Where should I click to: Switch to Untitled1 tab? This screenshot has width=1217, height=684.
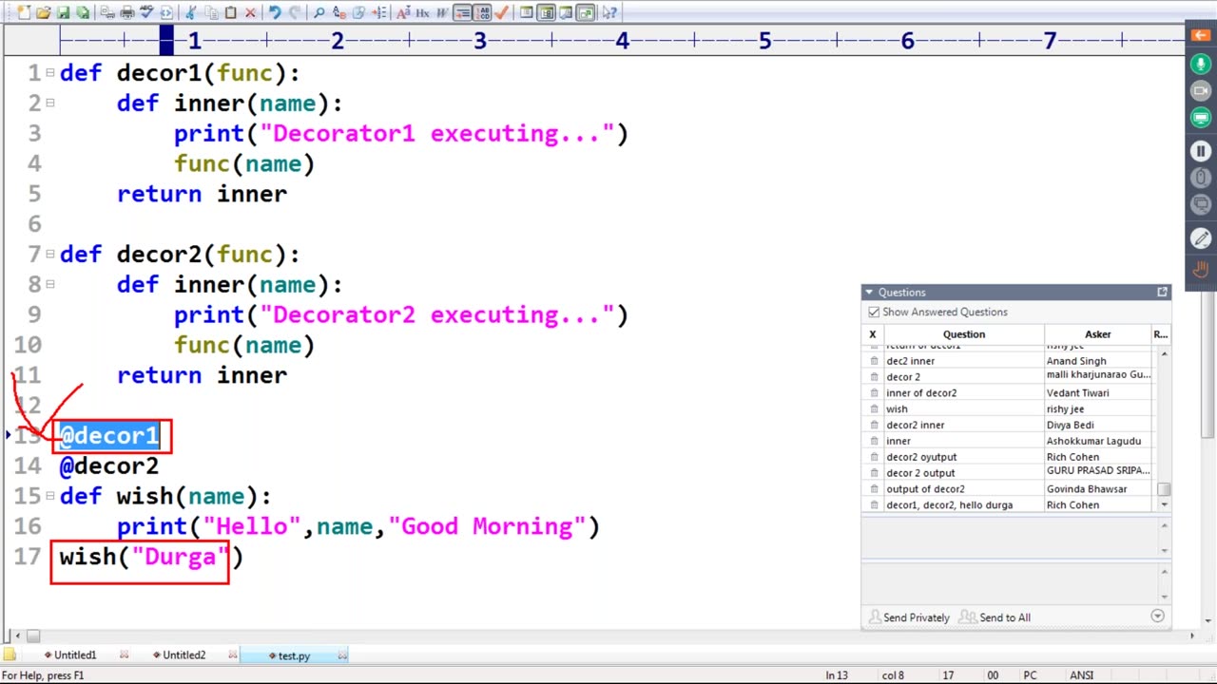point(74,655)
